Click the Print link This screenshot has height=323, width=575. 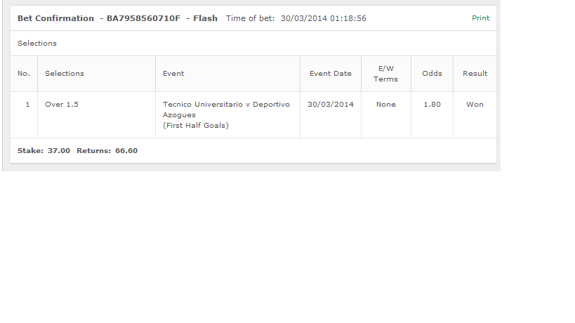[x=480, y=18]
